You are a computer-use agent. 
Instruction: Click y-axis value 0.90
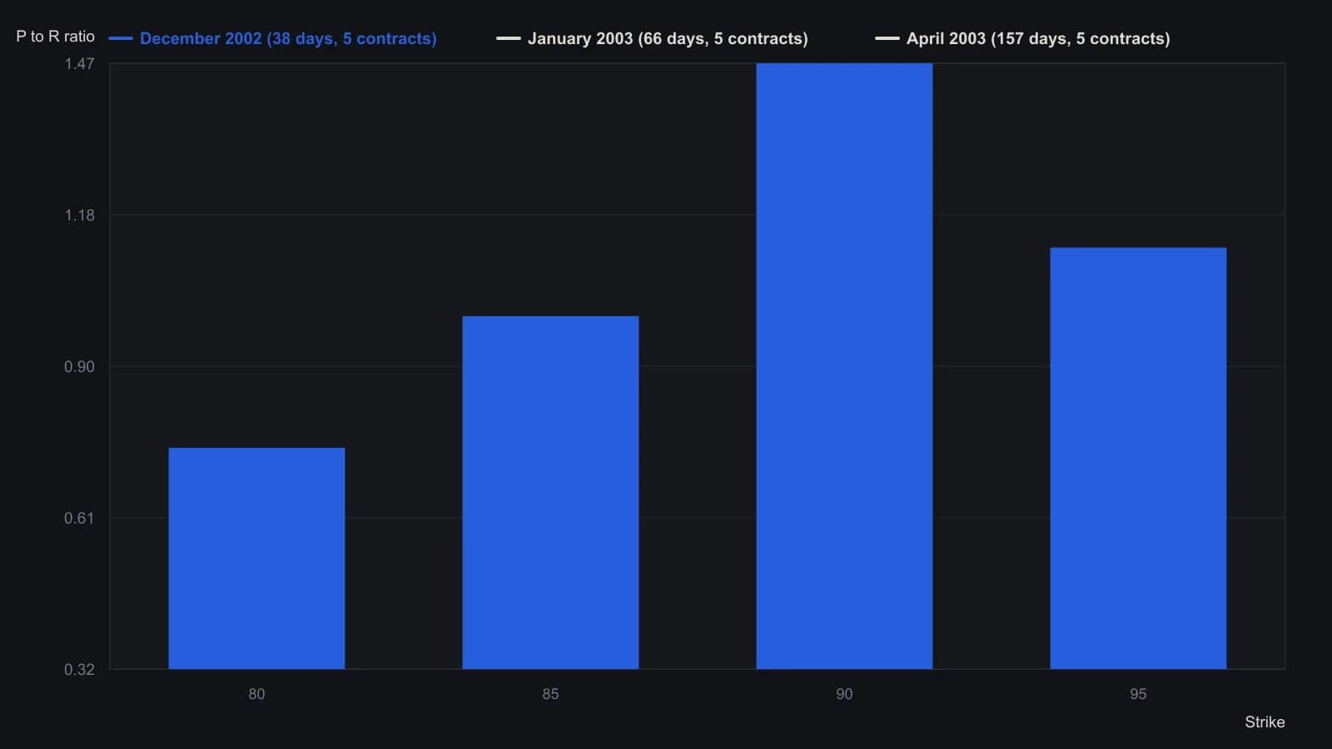pyautogui.click(x=80, y=367)
